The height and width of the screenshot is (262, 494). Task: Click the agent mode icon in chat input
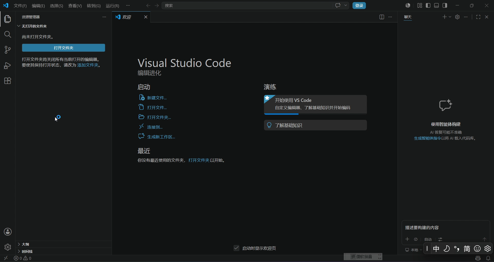point(416,239)
